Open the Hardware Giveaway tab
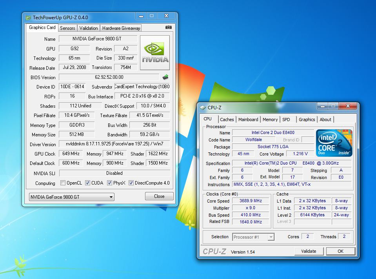The height and width of the screenshot is (279, 376). (x=121, y=28)
